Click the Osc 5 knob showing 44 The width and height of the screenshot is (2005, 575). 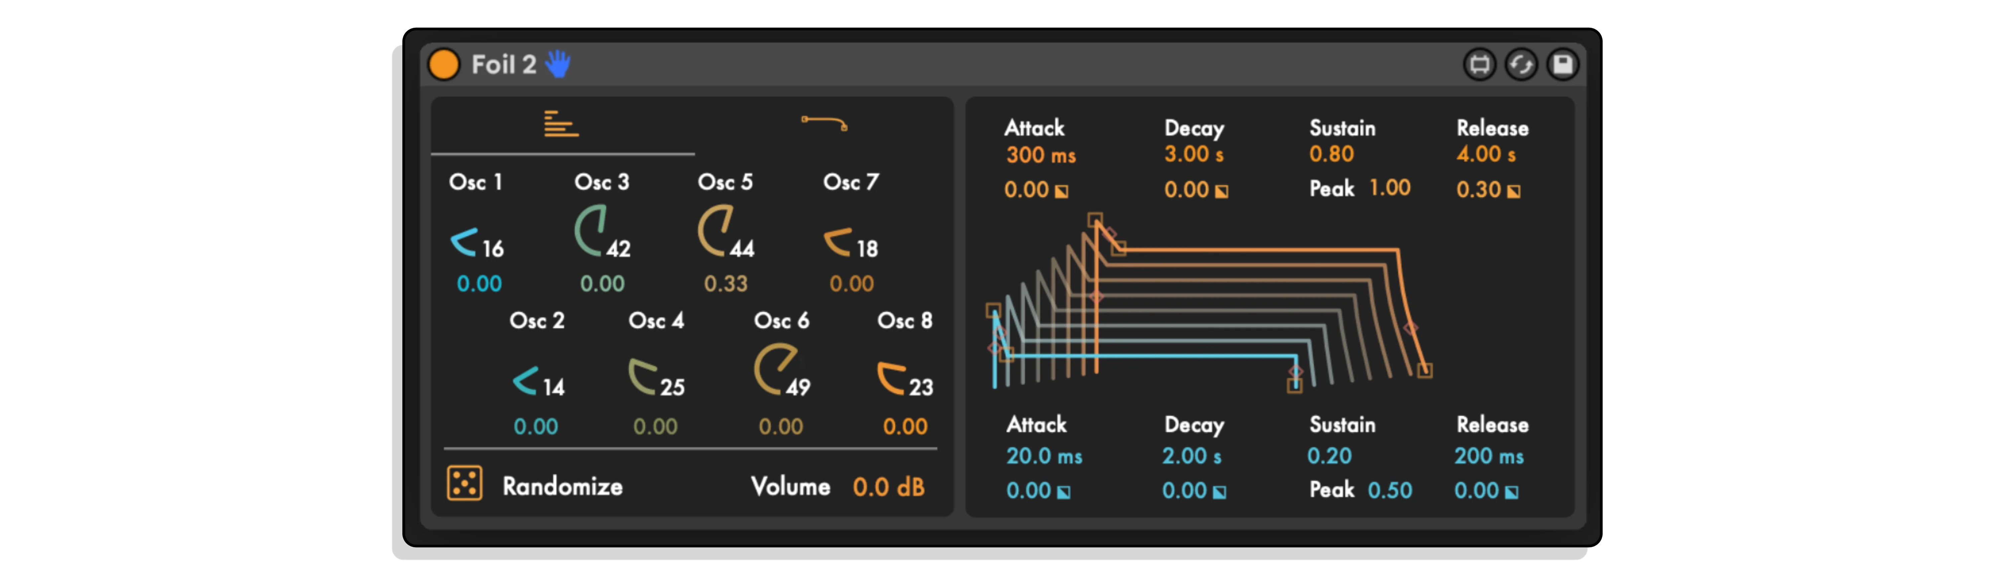716,231
